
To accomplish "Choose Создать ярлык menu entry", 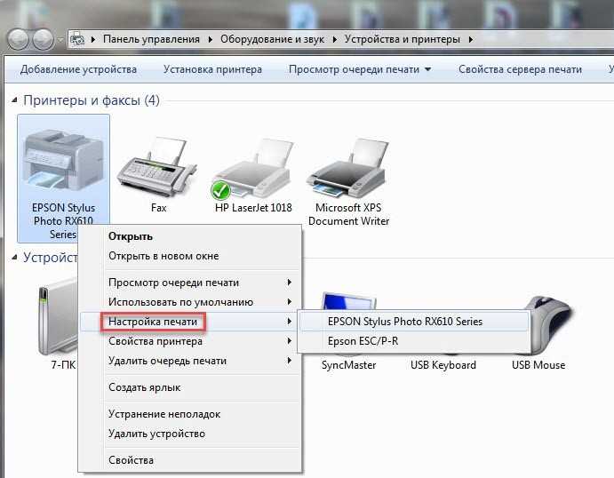I will click(191, 387).
